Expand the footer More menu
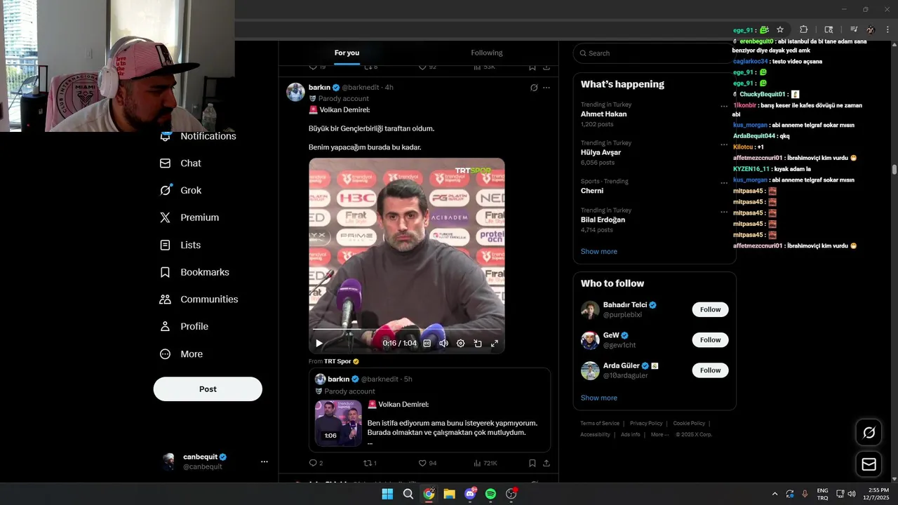The image size is (898, 505). pyautogui.click(x=659, y=434)
